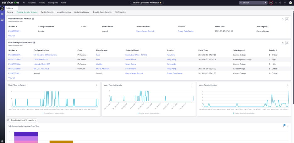
Task: Open the Workspaces menu
Action: tap(53, 3)
